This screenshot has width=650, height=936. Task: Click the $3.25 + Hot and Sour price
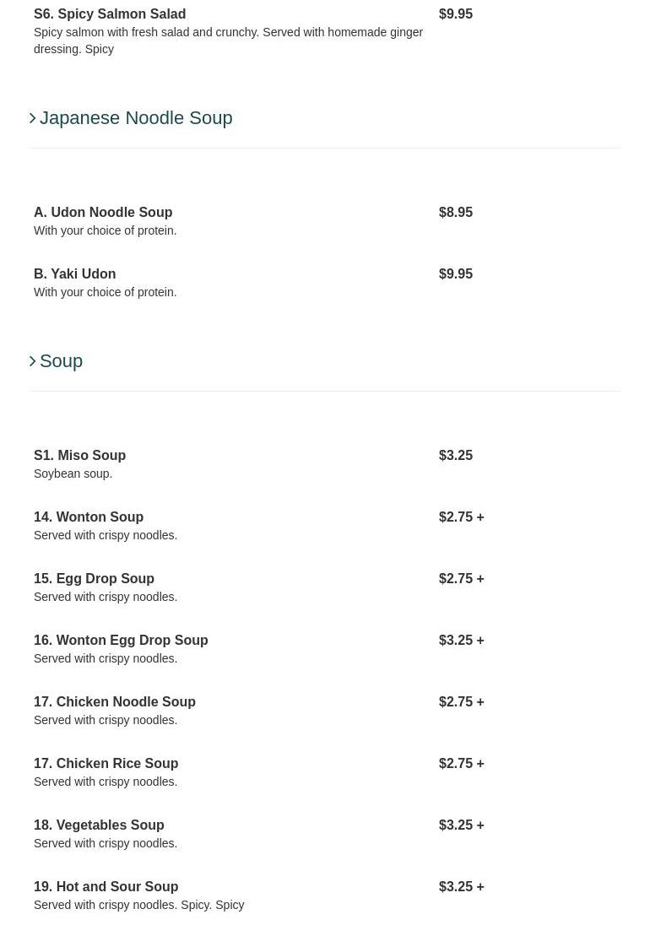tap(461, 887)
